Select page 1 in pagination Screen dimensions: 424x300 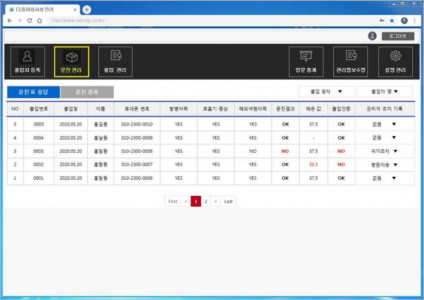(x=196, y=202)
